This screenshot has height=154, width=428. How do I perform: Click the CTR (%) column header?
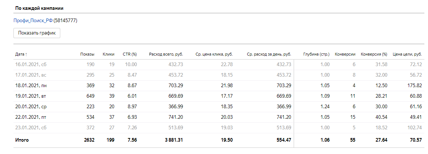pos(129,54)
